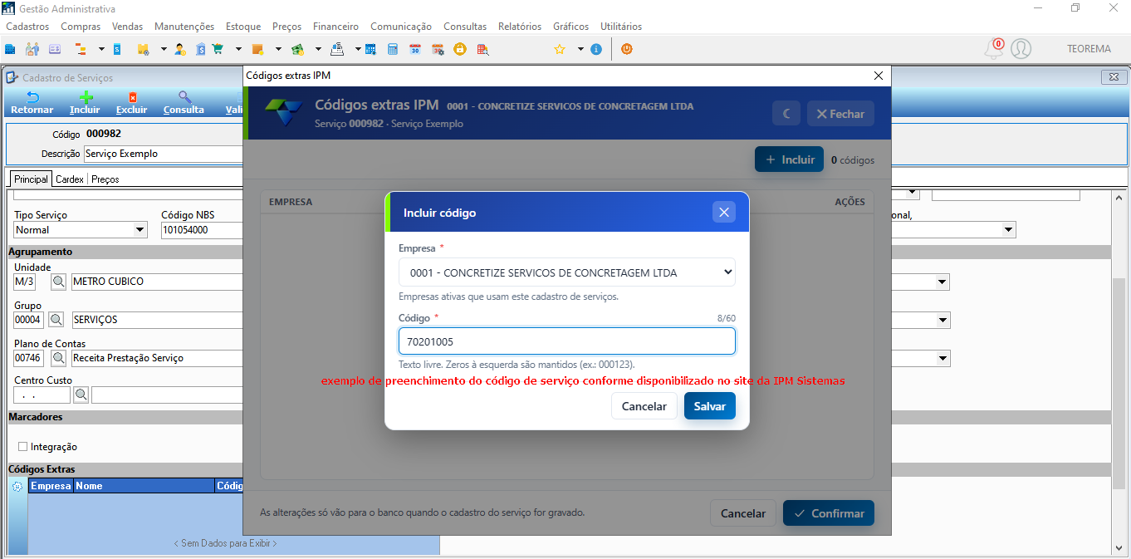Open the Financeiro menu
The height and width of the screenshot is (559, 1131).
(x=336, y=27)
